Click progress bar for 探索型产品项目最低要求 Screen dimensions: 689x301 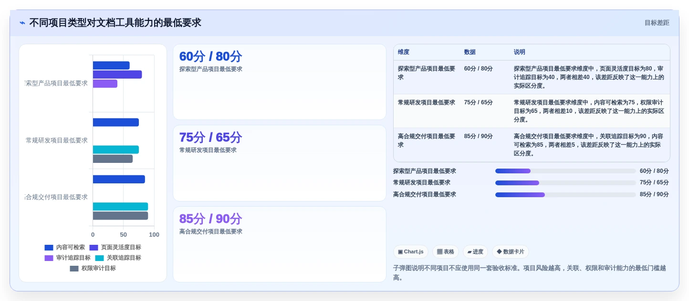(x=565, y=171)
